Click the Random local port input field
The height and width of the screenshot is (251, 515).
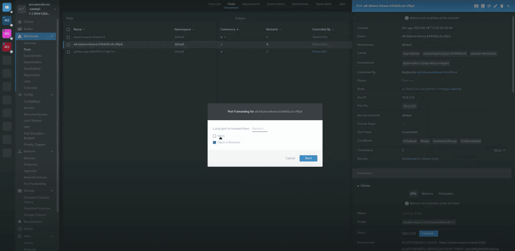[x=259, y=129]
